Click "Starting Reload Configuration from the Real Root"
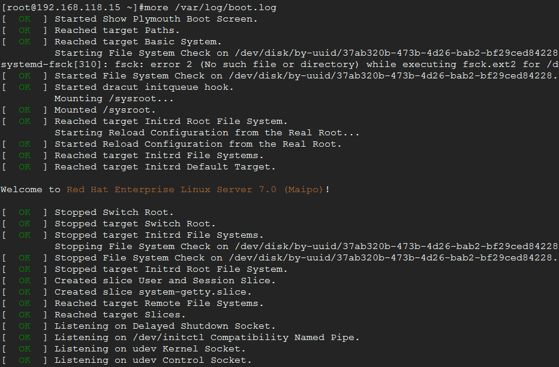 (x=207, y=133)
